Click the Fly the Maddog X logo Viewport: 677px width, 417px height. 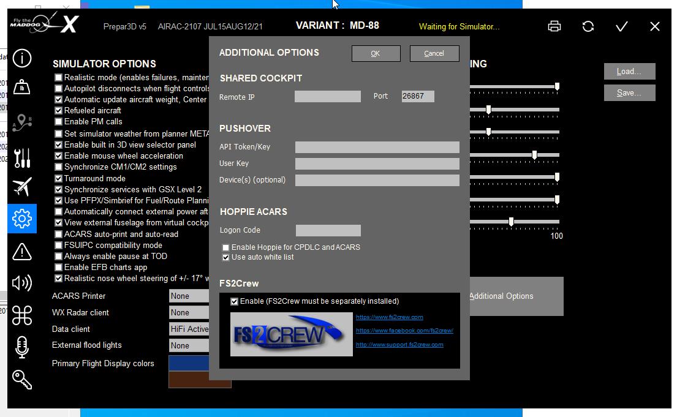(44, 23)
